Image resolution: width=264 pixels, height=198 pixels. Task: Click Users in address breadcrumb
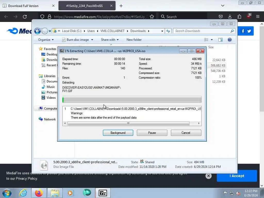91,31
